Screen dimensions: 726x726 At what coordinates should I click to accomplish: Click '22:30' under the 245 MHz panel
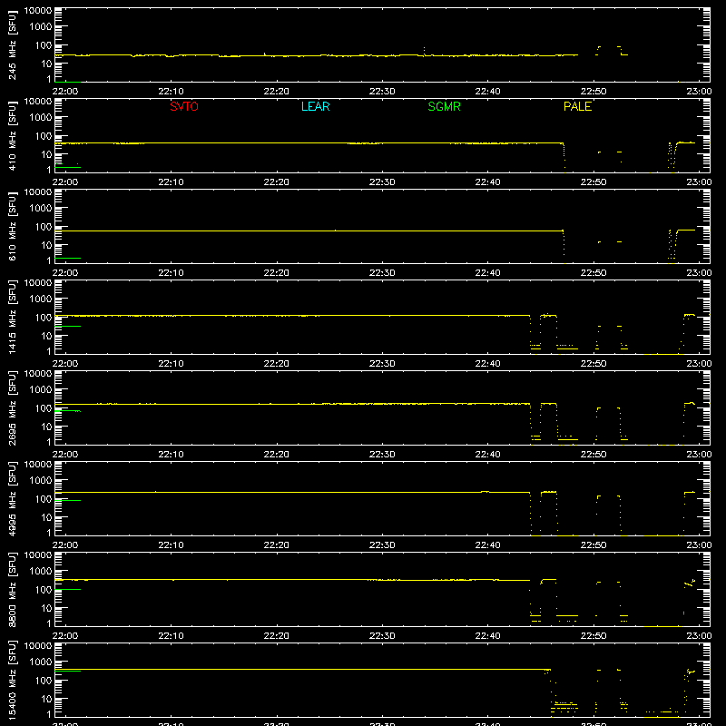382,92
